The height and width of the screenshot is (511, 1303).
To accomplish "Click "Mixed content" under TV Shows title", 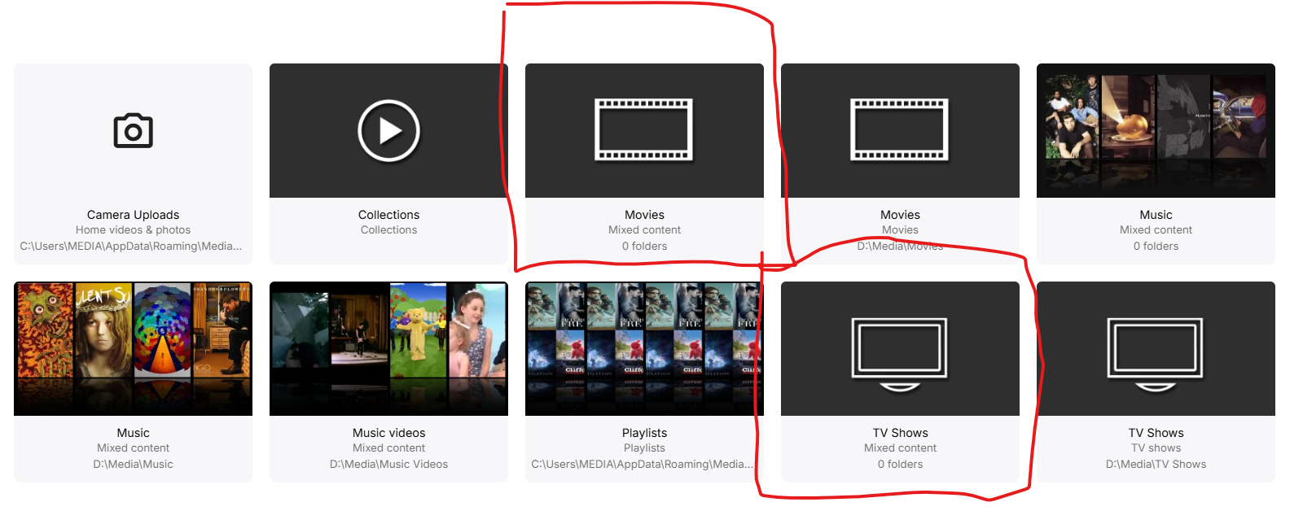I will (x=900, y=448).
